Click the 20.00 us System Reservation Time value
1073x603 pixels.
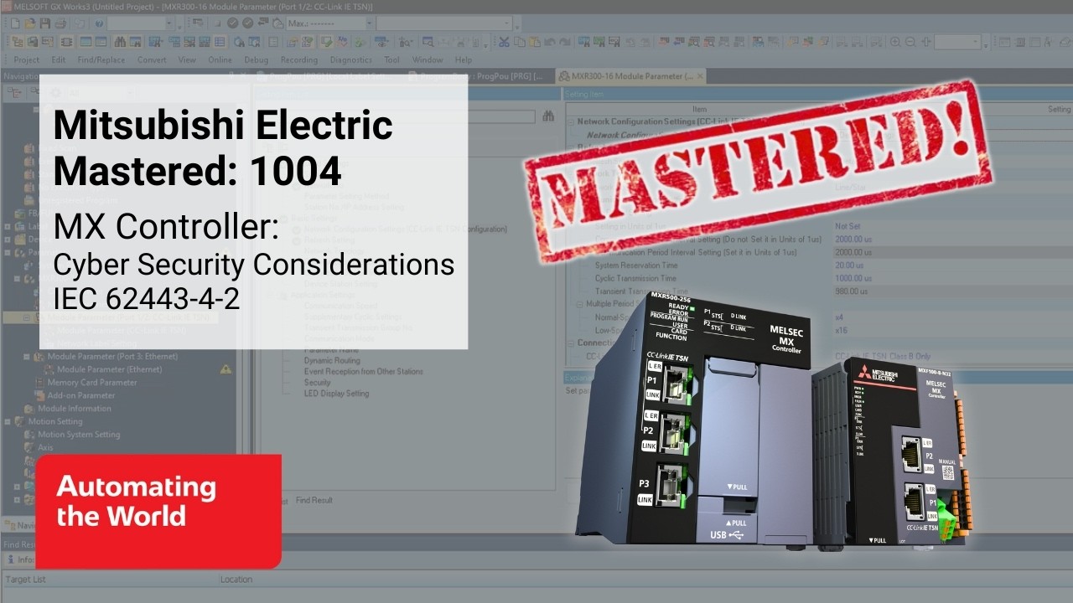click(x=850, y=265)
